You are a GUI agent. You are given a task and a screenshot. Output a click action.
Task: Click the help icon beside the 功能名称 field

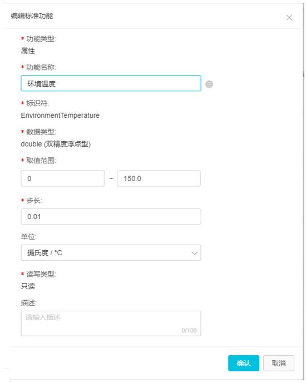tap(209, 84)
